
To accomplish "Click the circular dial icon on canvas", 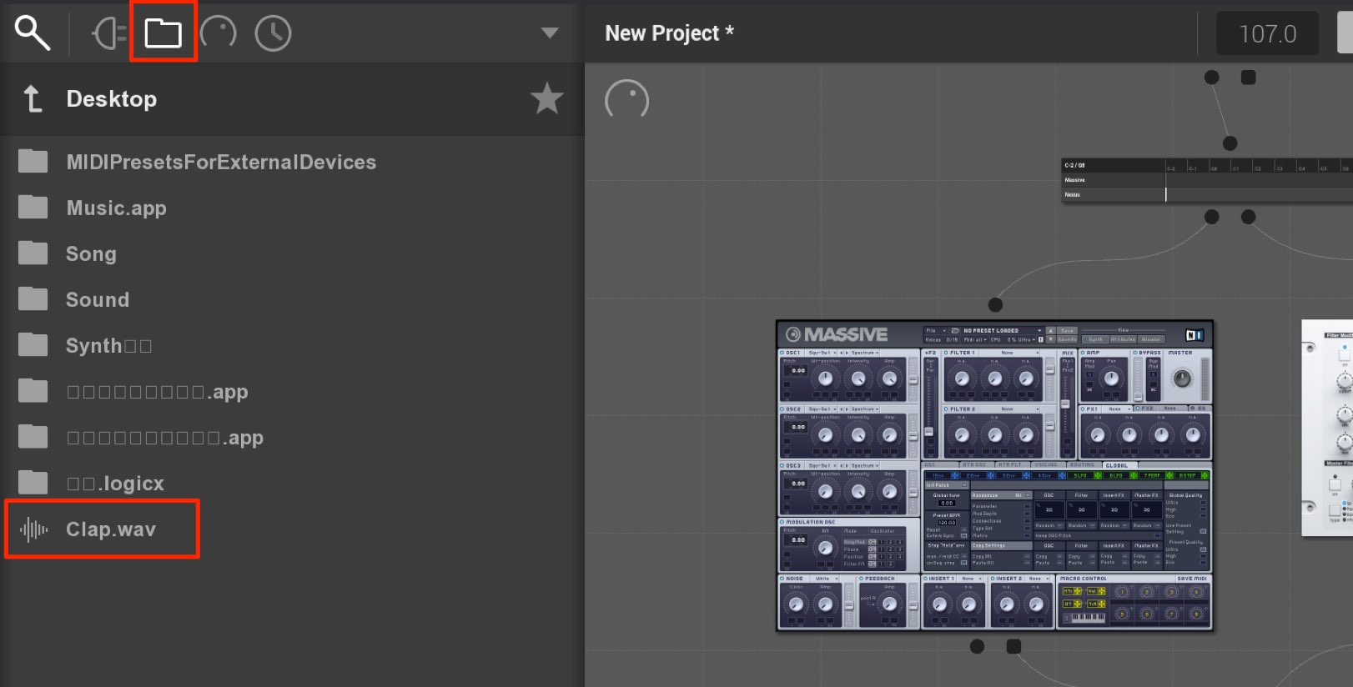I will click(626, 100).
